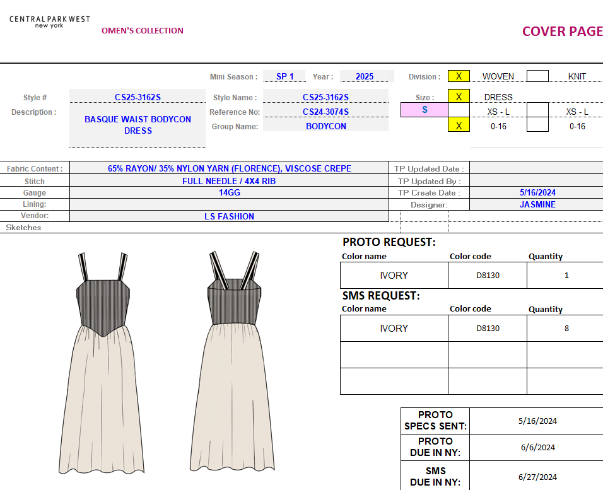Click the Sketches label
Screen dimensions: 603x490
[23, 227]
